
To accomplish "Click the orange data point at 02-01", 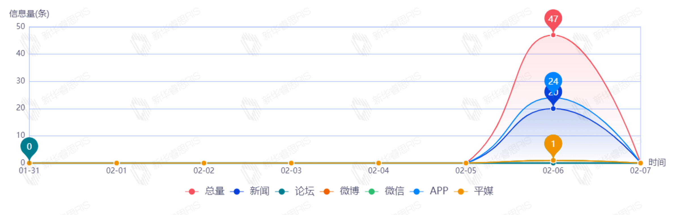I will (x=116, y=163).
